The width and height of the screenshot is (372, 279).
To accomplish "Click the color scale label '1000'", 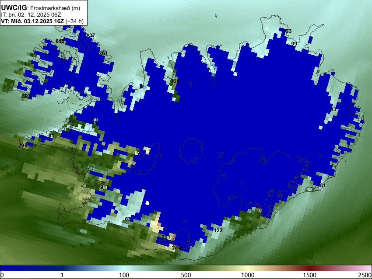I will (248, 275).
